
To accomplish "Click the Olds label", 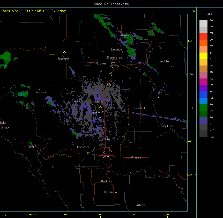I will [101, 102].
